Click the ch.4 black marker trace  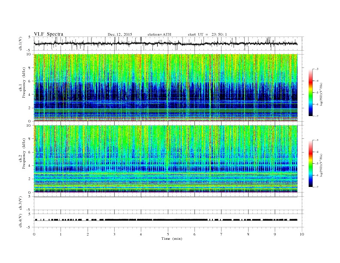(x=166, y=220)
